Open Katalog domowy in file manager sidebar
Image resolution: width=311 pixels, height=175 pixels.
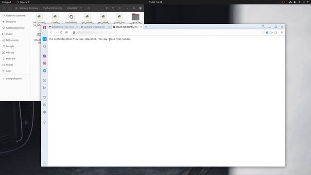16,28
